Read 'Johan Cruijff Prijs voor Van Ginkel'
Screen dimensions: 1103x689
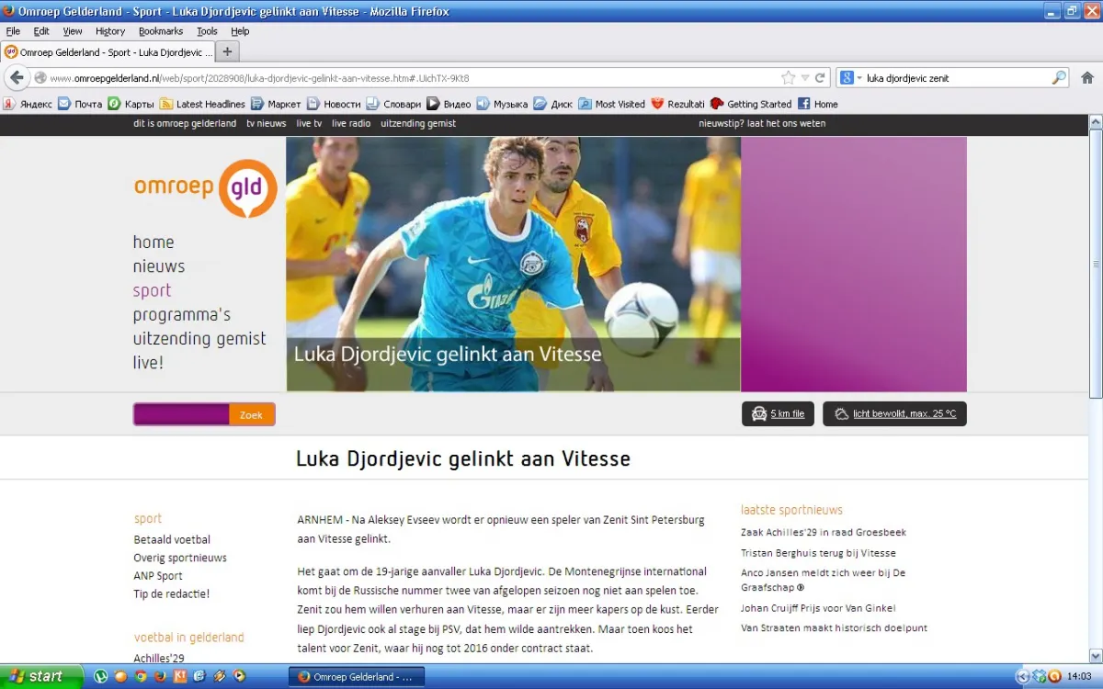pyautogui.click(x=818, y=608)
